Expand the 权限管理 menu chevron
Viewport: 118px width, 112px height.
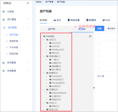click(x=28, y=71)
